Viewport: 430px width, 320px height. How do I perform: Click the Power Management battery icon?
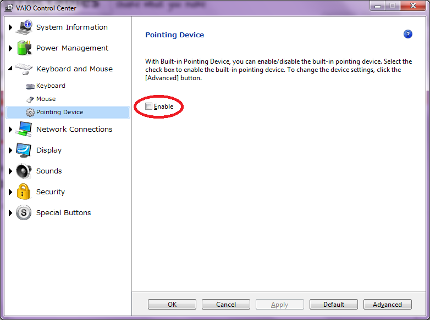24,48
